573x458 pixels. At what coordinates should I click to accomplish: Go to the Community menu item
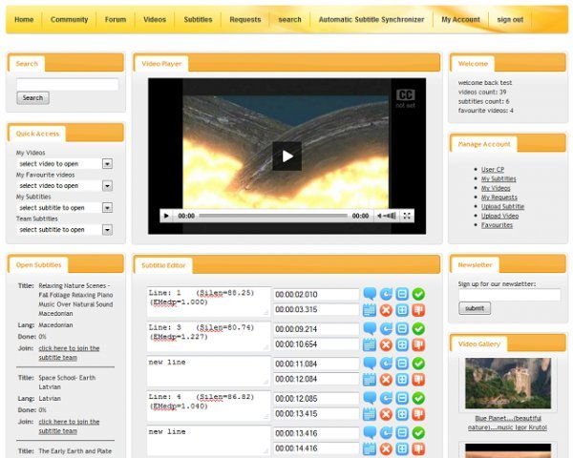point(69,19)
